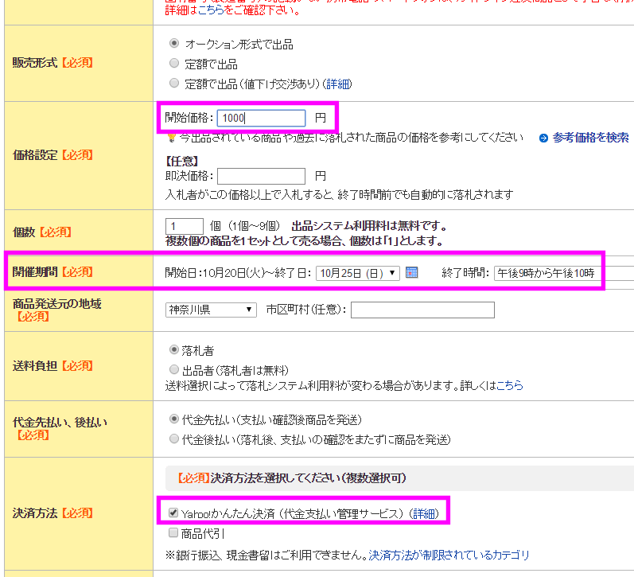Open the 終了日 date dropdown
The width and height of the screenshot is (634, 577).
[358, 273]
